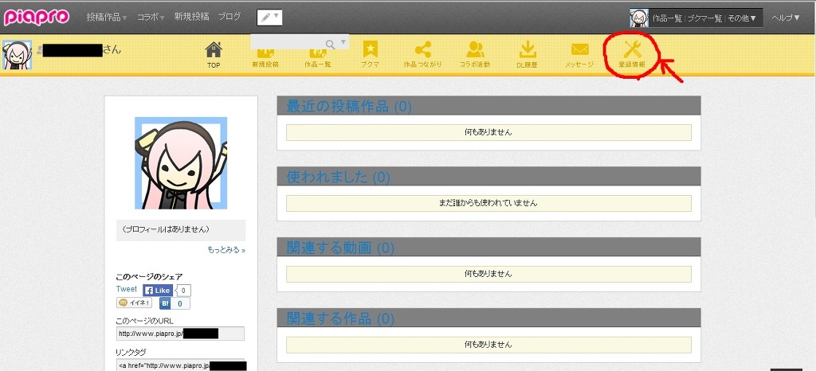This screenshot has width=816, height=371.
Task: Go to TOP house icon
Action: [214, 55]
